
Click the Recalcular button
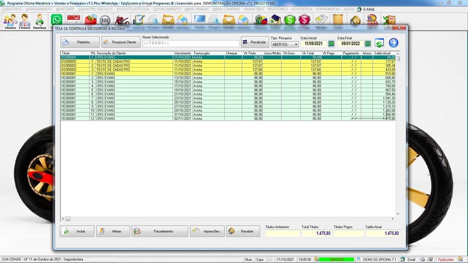coord(254,42)
